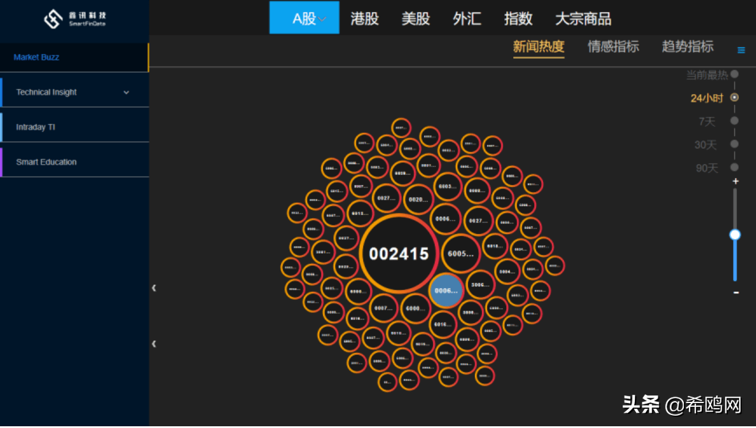Choose the 7天 time range option

pyautogui.click(x=733, y=122)
